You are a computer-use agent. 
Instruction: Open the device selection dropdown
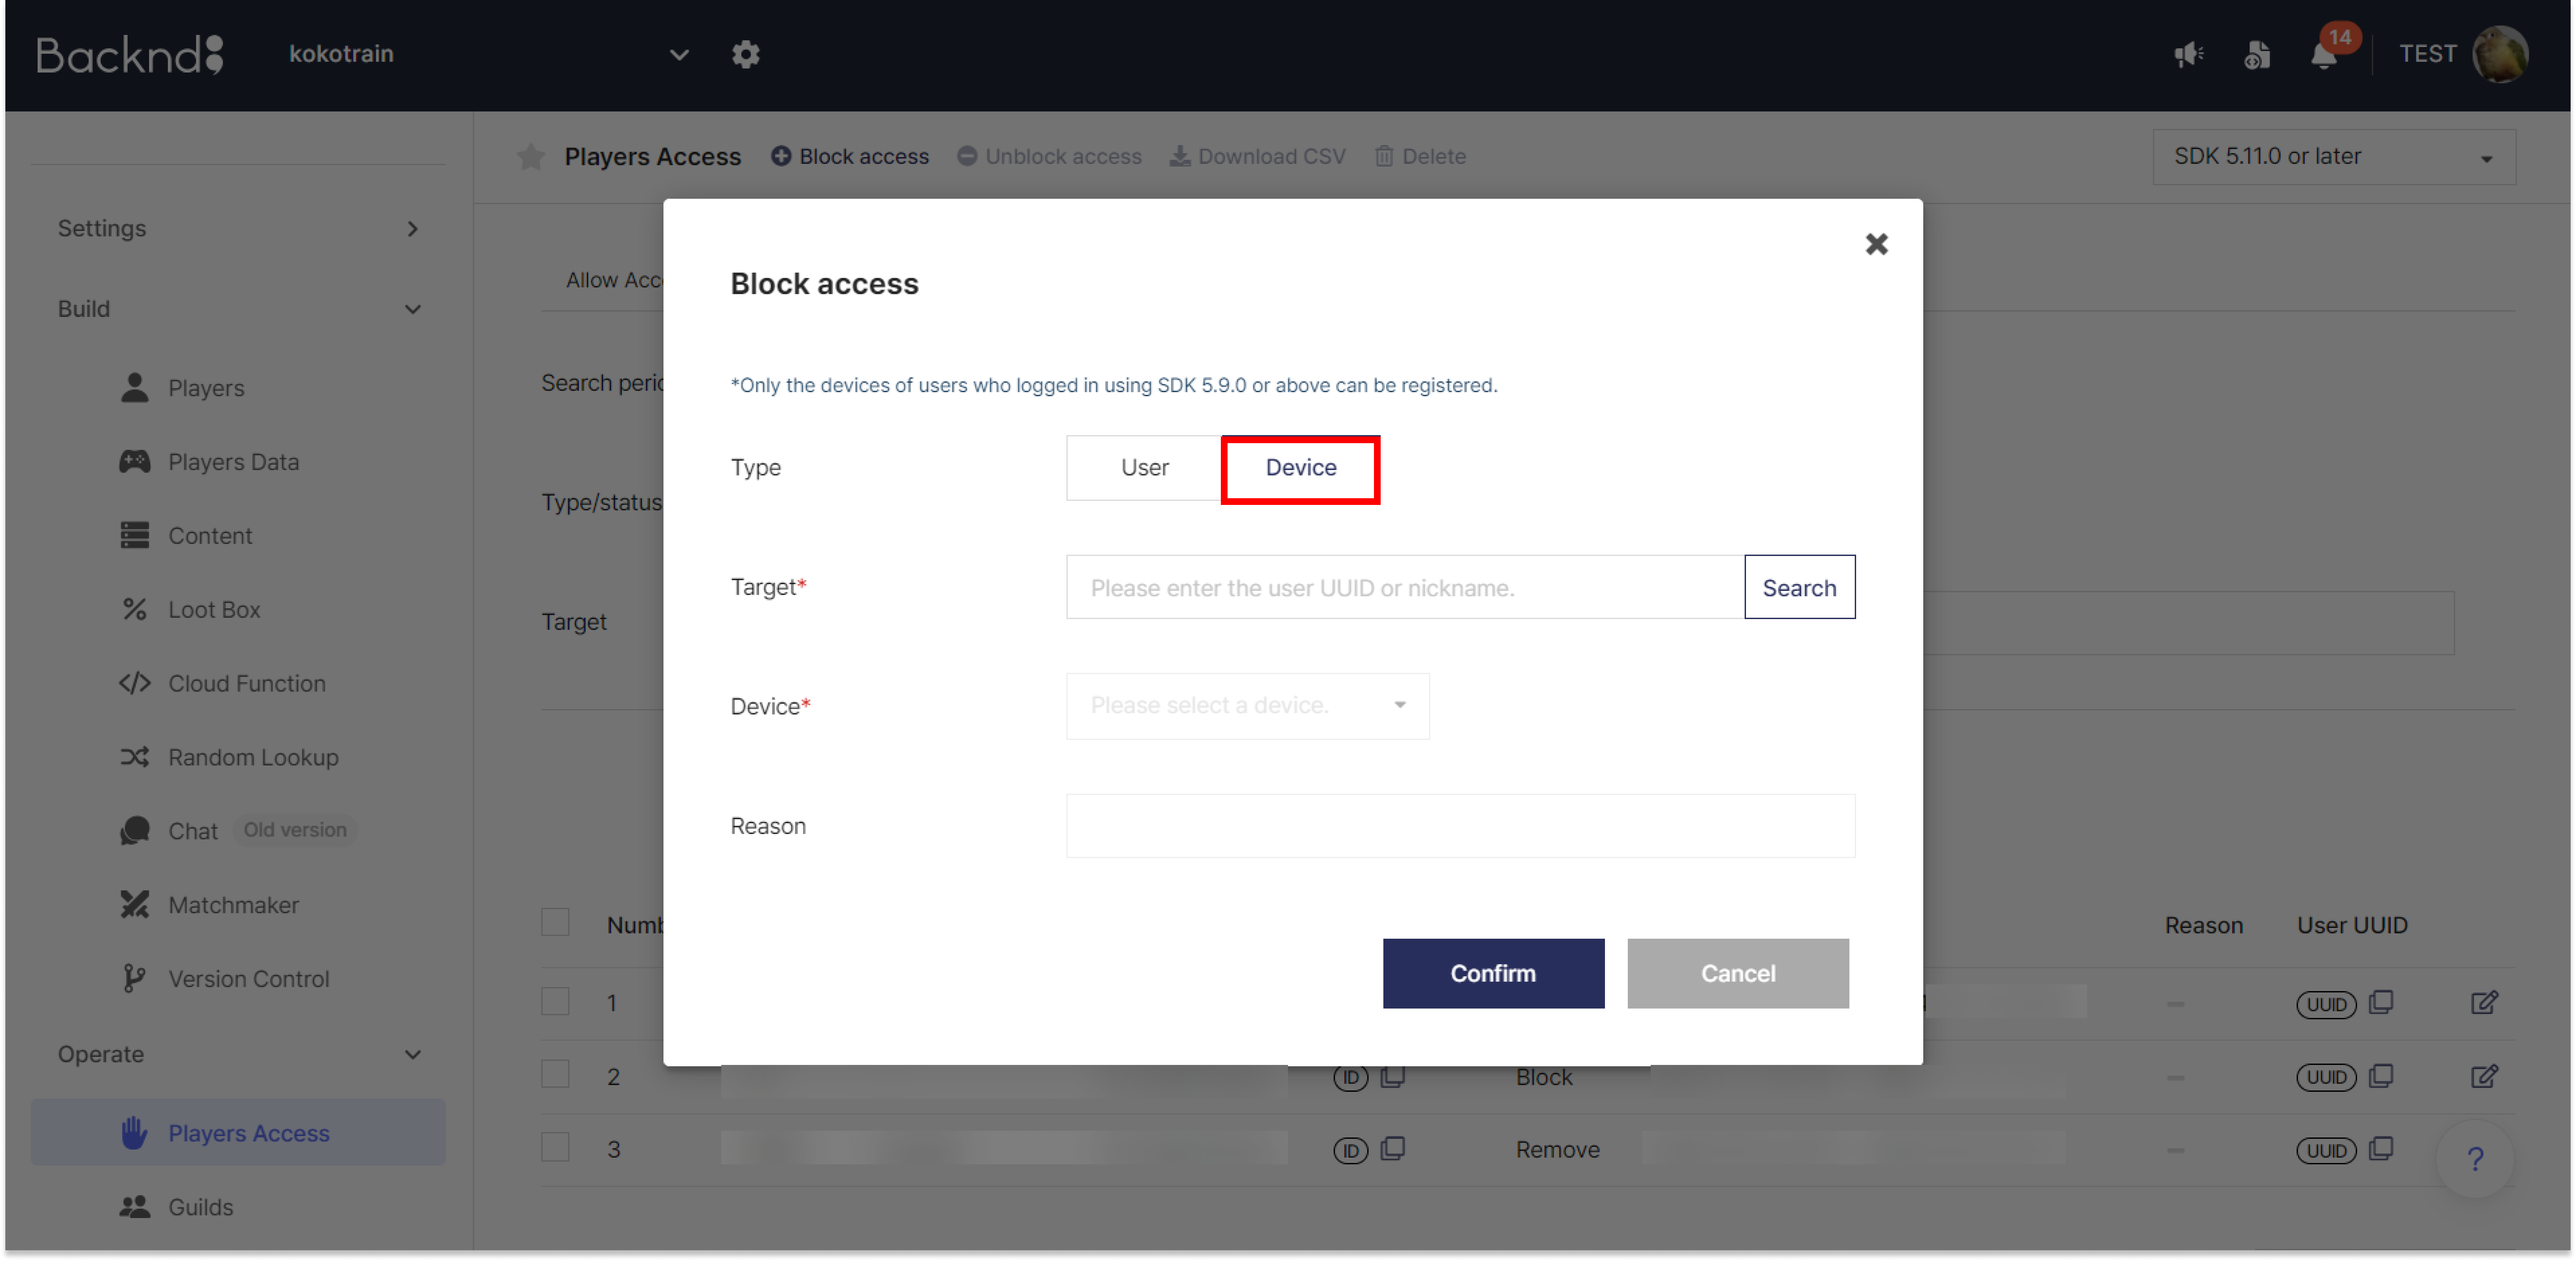point(1247,706)
